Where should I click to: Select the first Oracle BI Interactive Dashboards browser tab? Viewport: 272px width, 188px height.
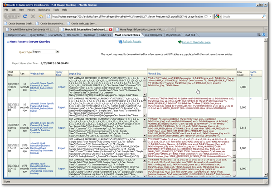(30, 29)
